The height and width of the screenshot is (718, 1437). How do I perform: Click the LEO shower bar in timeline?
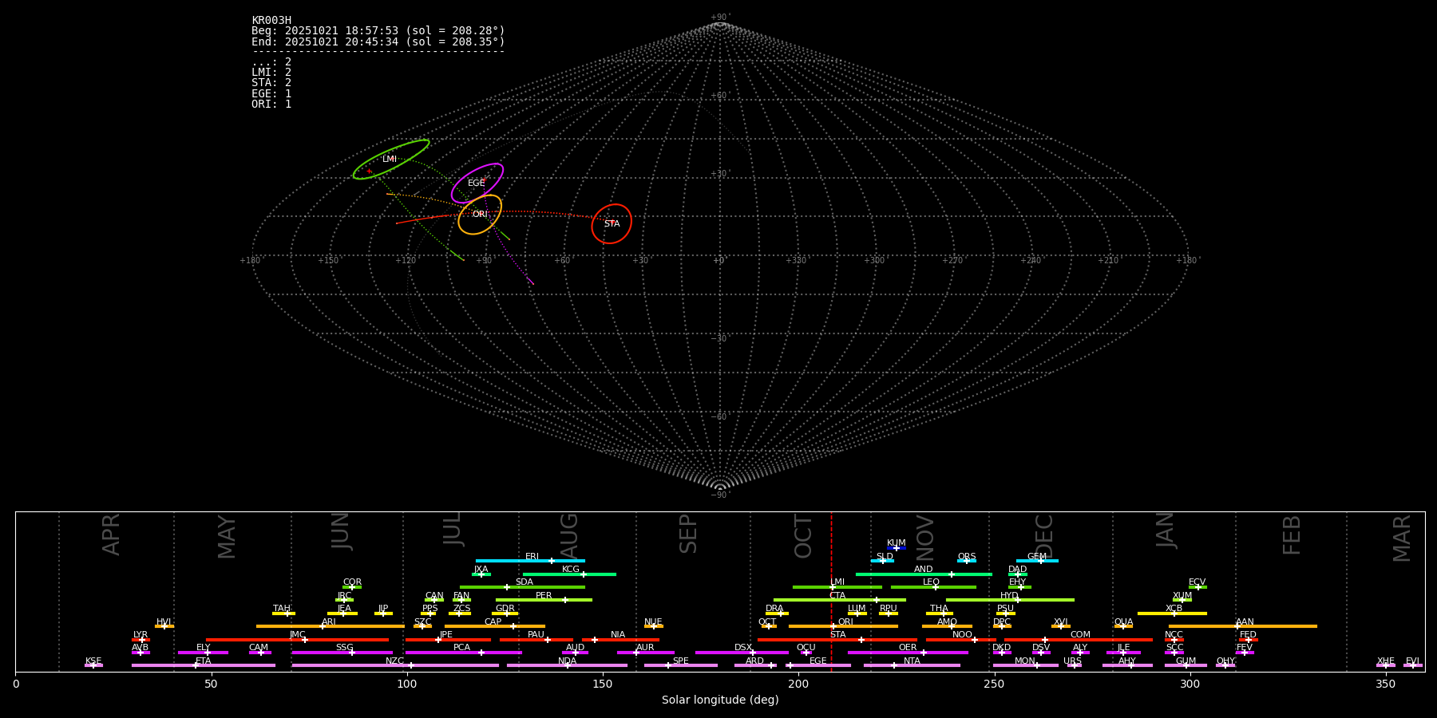[933, 587]
